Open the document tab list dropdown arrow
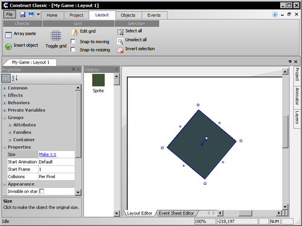302x226 pixels. point(290,62)
